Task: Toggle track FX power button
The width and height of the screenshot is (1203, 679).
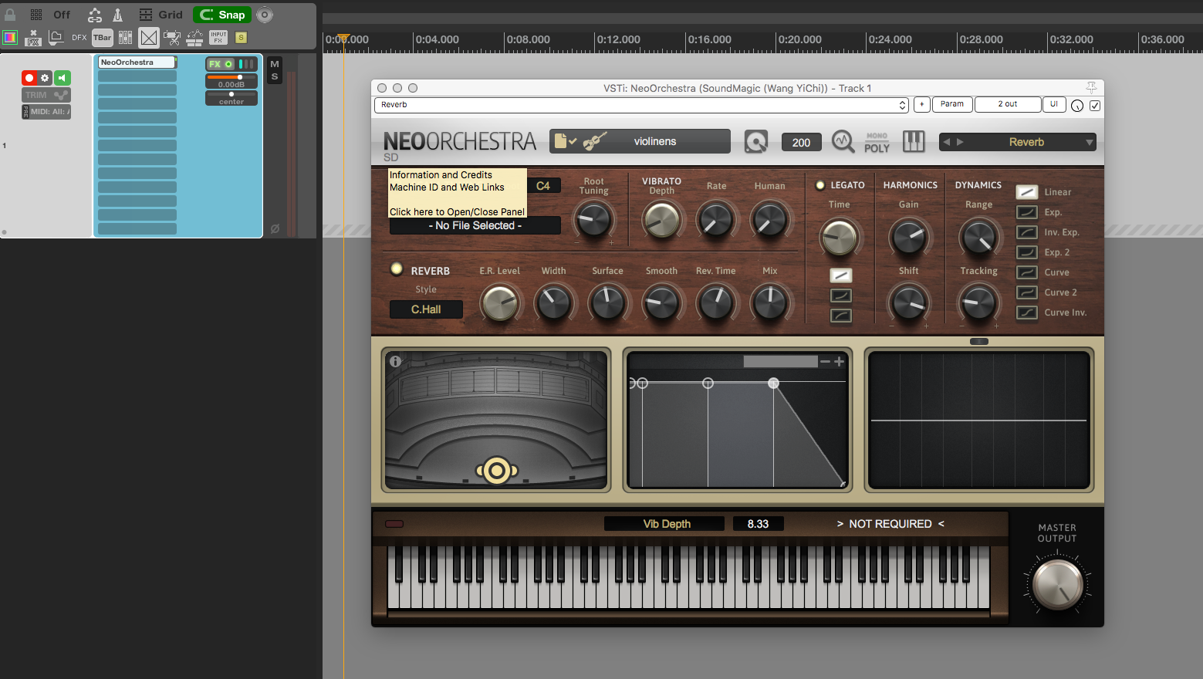Action: click(x=229, y=64)
